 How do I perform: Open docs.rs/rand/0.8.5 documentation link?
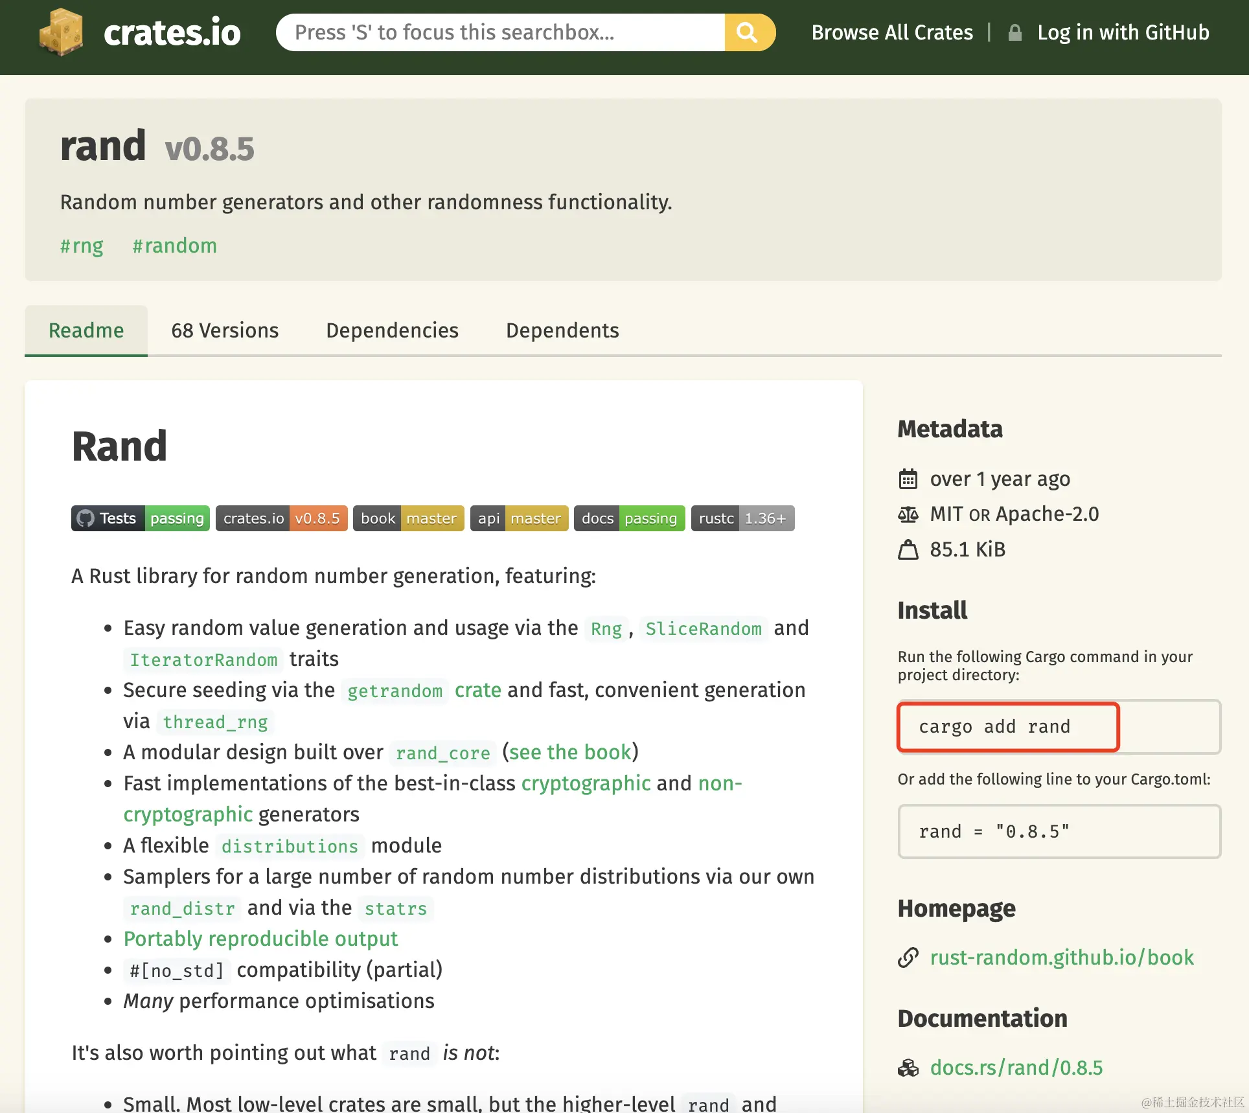coord(1016,1068)
